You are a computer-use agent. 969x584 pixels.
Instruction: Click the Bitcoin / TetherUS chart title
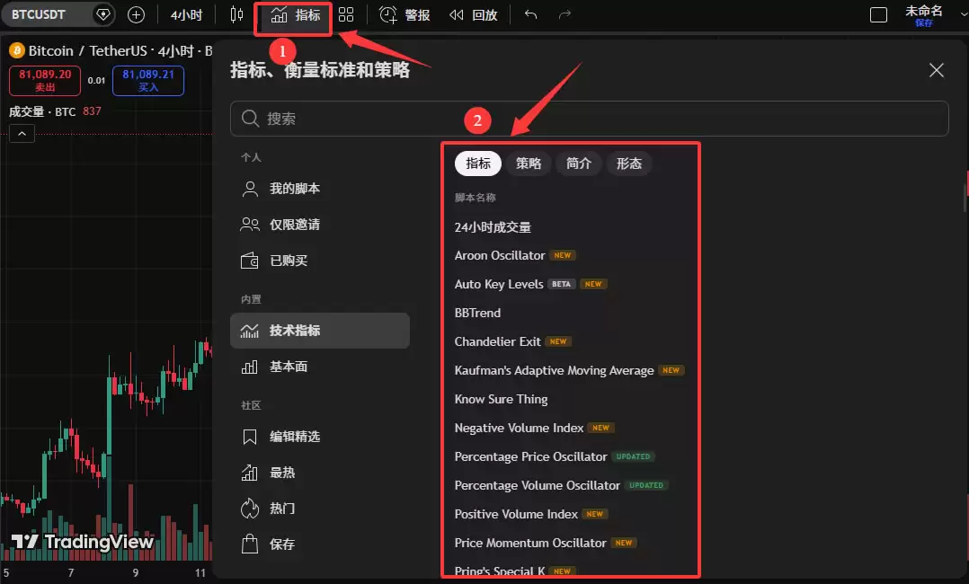(x=88, y=50)
